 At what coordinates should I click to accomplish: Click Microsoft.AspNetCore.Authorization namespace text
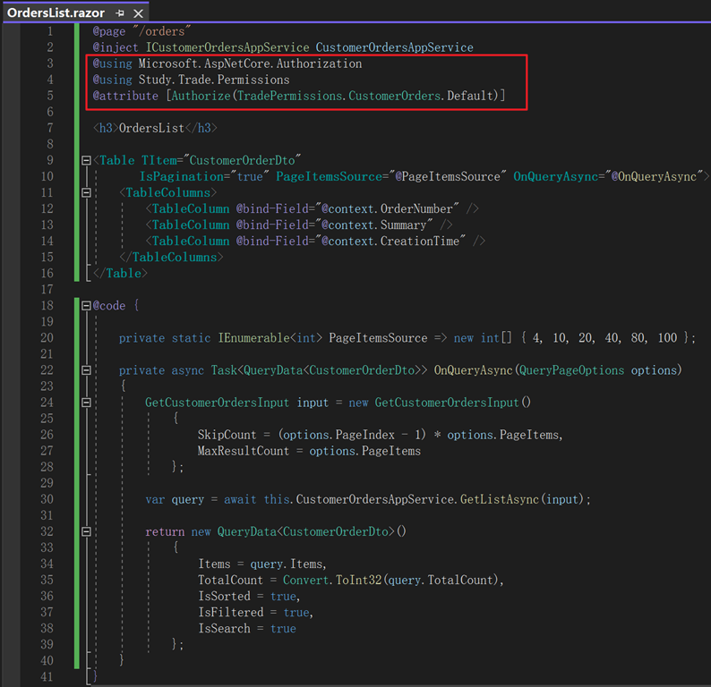(251, 64)
